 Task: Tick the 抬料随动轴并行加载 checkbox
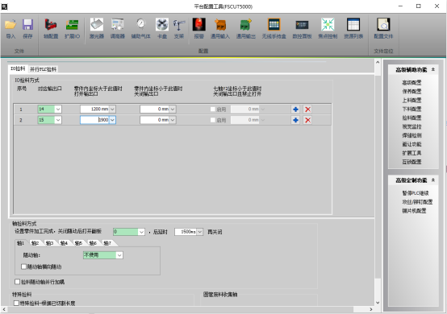tap(17, 282)
